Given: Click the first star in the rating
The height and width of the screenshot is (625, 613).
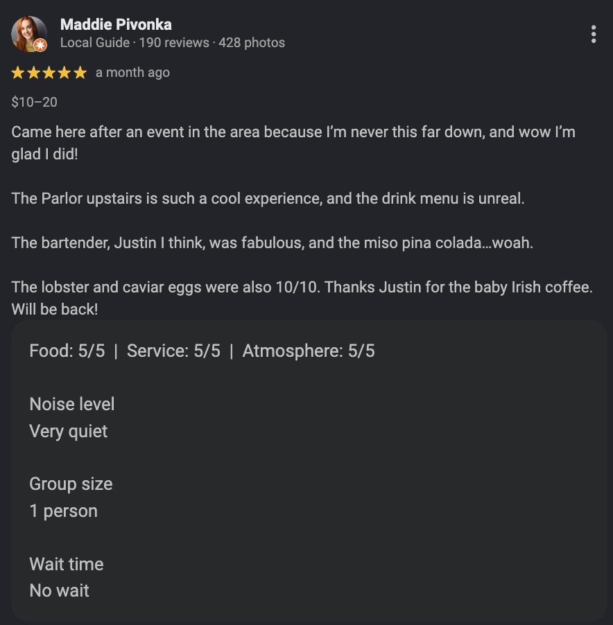Looking at the screenshot, I should tap(17, 71).
